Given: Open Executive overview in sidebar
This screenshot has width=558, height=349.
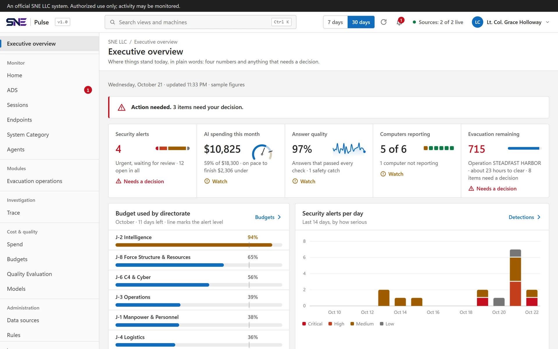Looking at the screenshot, I should pos(49,44).
